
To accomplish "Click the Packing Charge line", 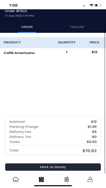I will [53, 127].
